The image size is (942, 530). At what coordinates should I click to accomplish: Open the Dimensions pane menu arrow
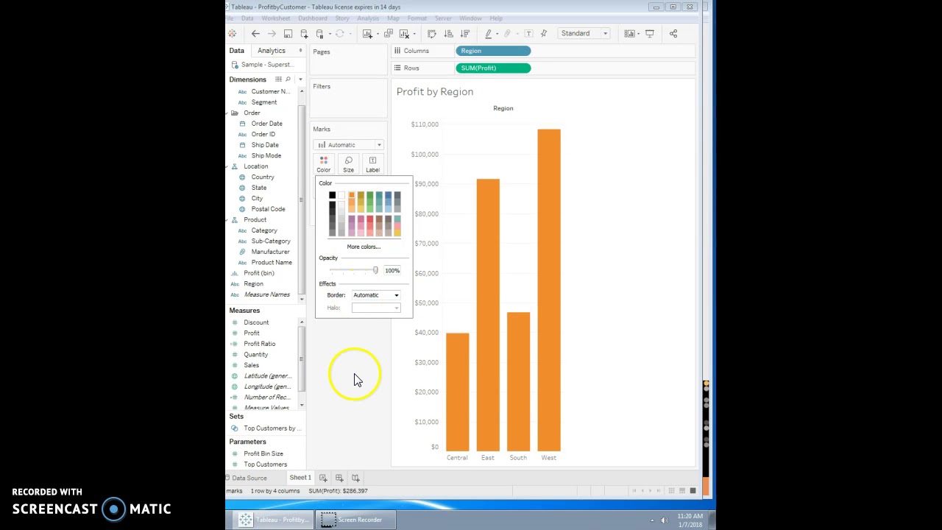pos(300,79)
